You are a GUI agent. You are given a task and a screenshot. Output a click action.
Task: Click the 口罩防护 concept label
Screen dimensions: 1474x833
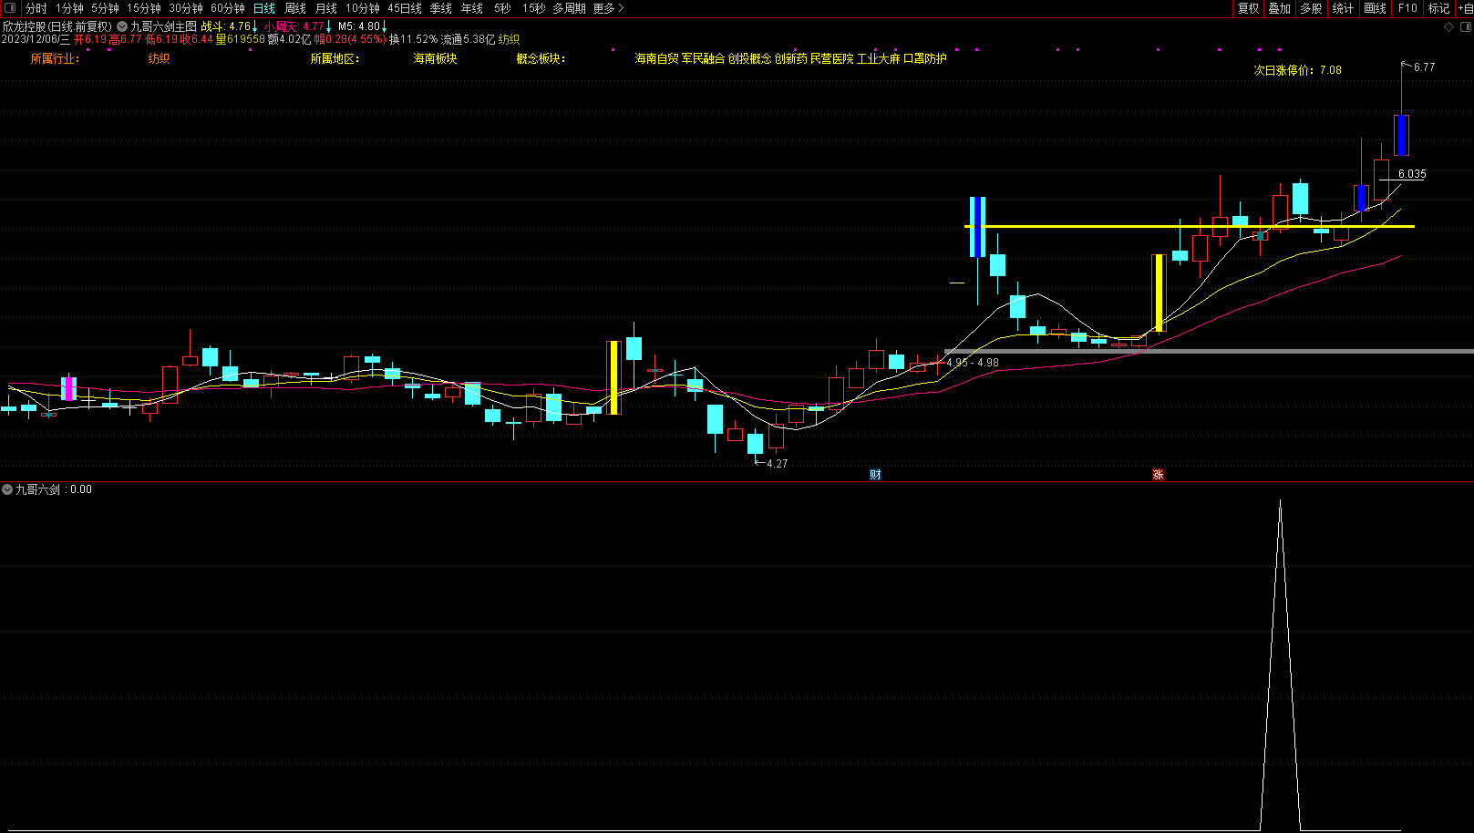point(925,58)
